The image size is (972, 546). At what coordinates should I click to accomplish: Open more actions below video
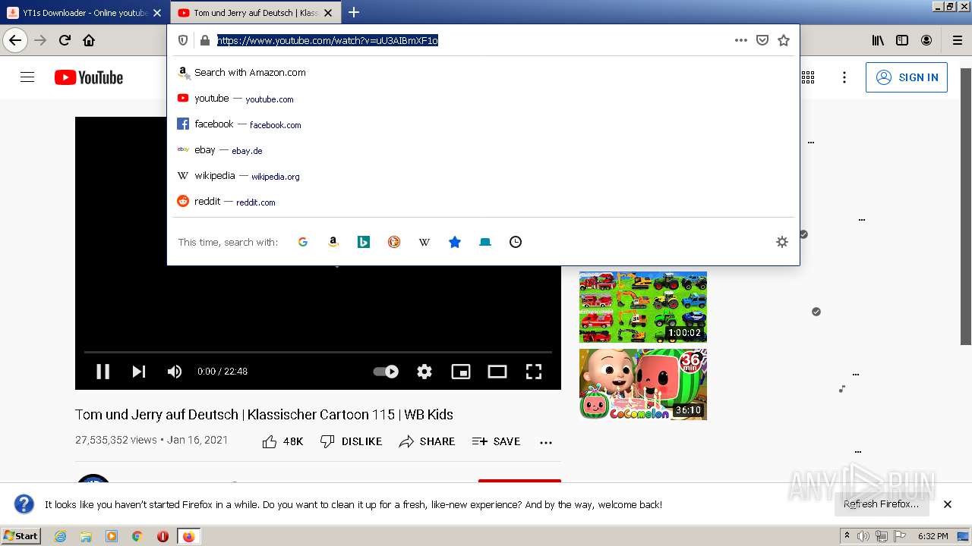546,442
